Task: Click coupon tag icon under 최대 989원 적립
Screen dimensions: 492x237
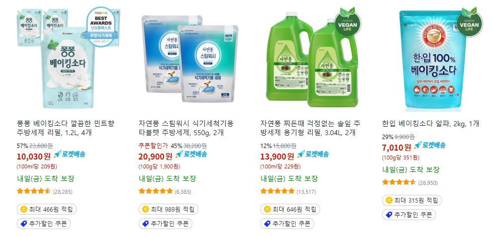Action: [145, 224]
